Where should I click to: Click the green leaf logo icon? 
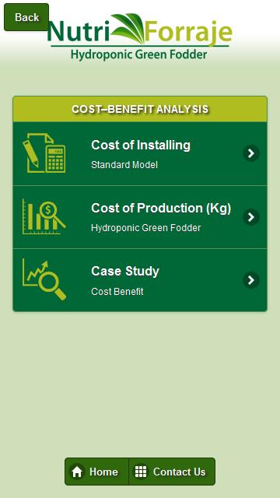click(x=128, y=28)
